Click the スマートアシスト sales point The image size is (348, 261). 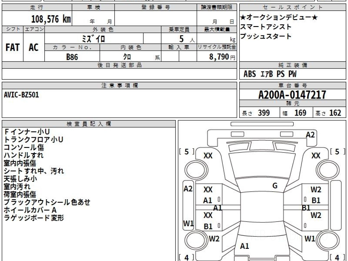click(266, 27)
